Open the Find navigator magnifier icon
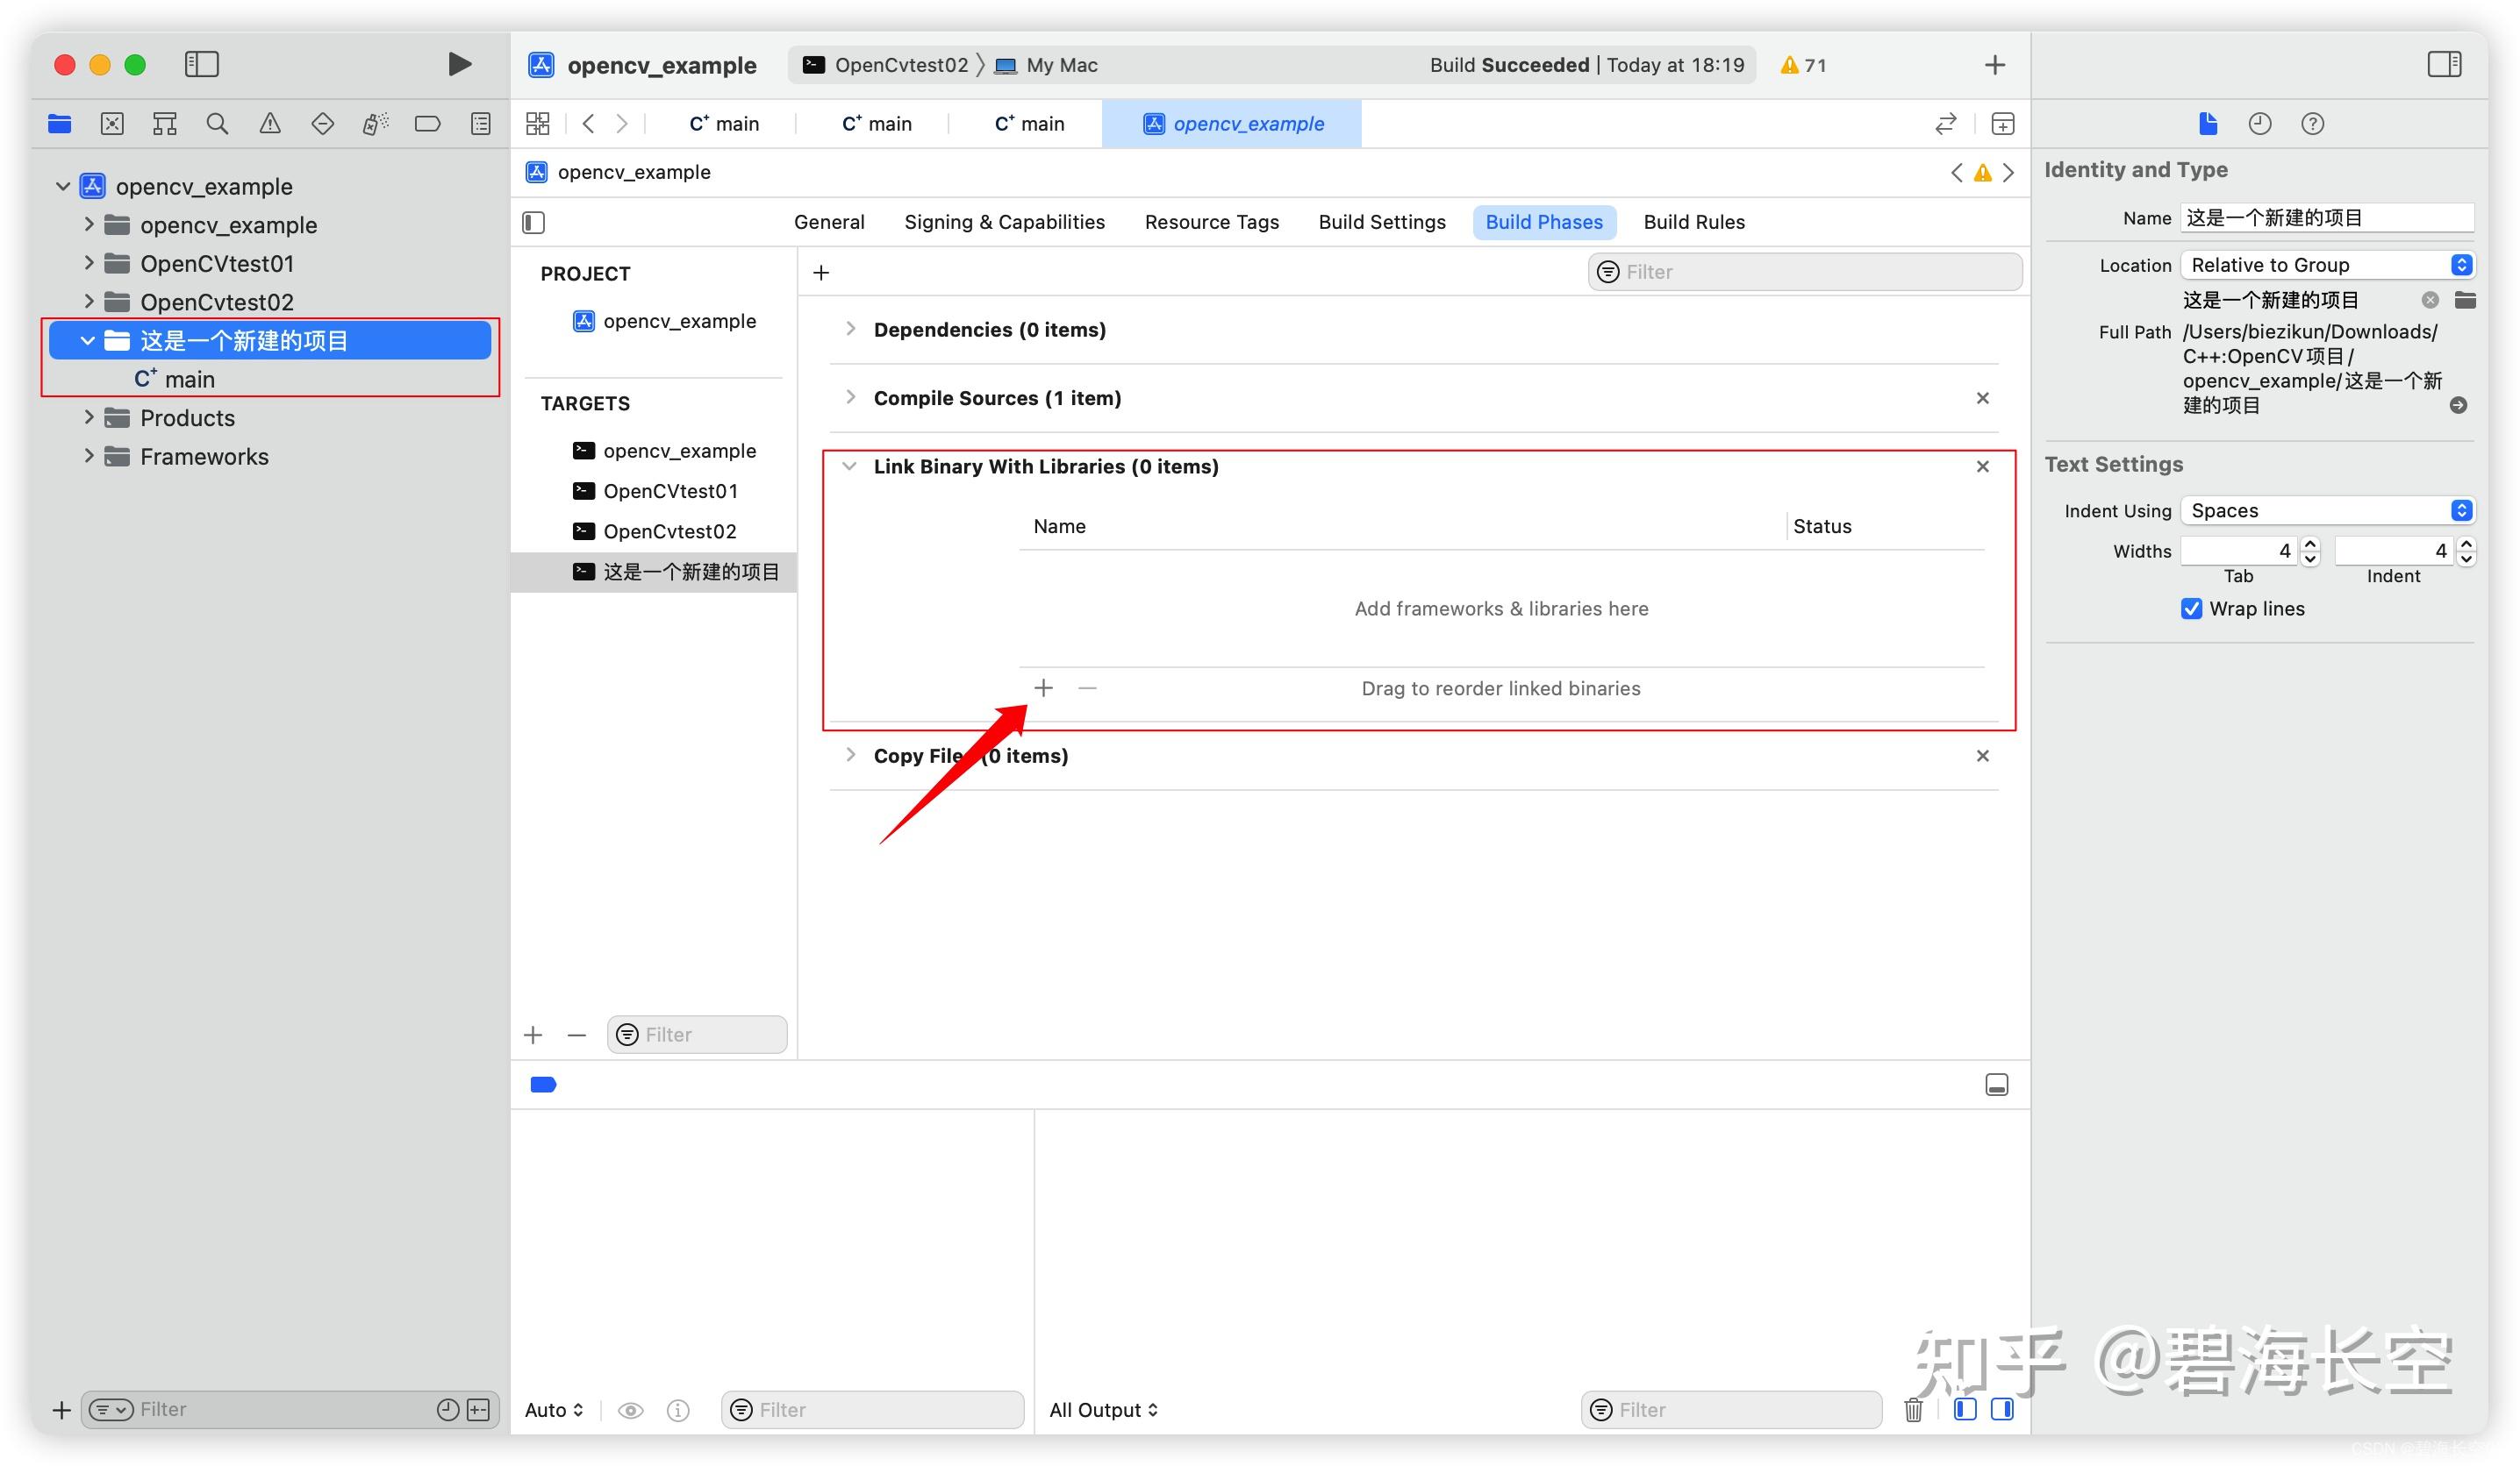Screen dimensions: 2520x1466 coord(217,124)
